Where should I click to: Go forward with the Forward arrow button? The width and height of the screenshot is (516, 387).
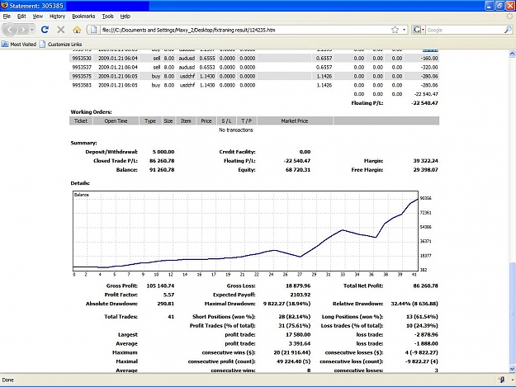[23, 30]
